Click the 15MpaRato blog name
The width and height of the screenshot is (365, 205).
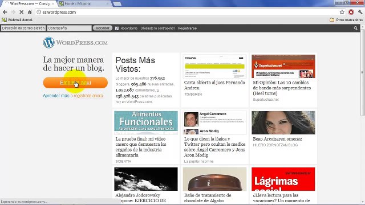[193, 94]
